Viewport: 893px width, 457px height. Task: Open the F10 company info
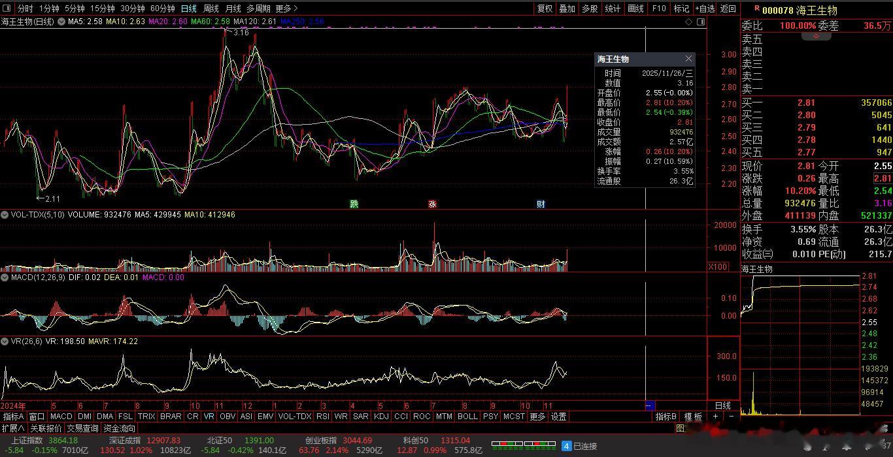pos(659,8)
